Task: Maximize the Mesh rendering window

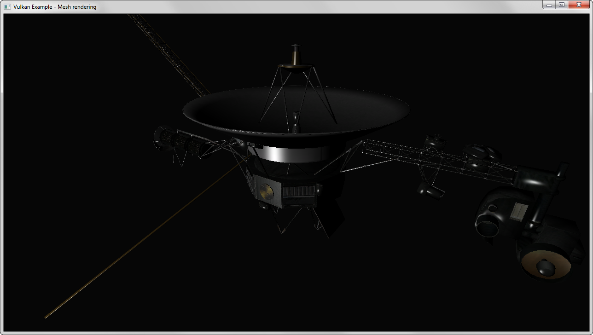Action: point(562,5)
